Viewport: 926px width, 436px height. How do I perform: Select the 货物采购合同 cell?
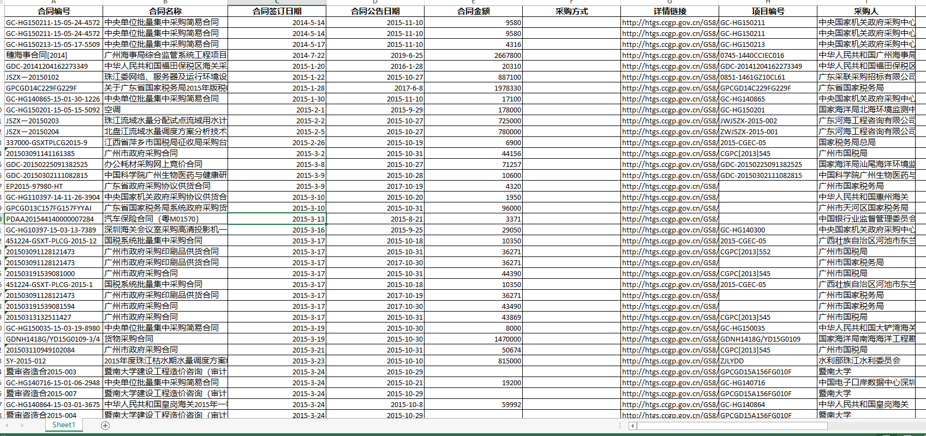click(165, 339)
